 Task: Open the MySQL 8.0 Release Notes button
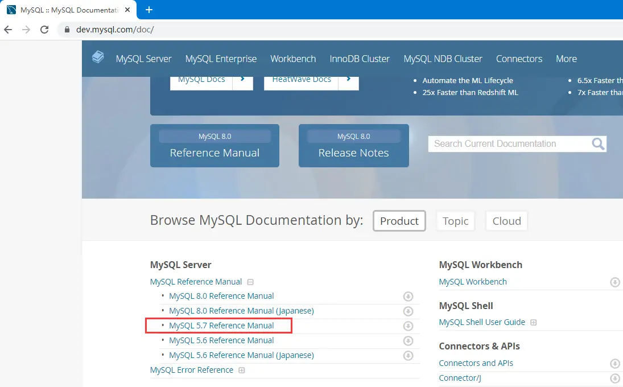[x=353, y=146]
